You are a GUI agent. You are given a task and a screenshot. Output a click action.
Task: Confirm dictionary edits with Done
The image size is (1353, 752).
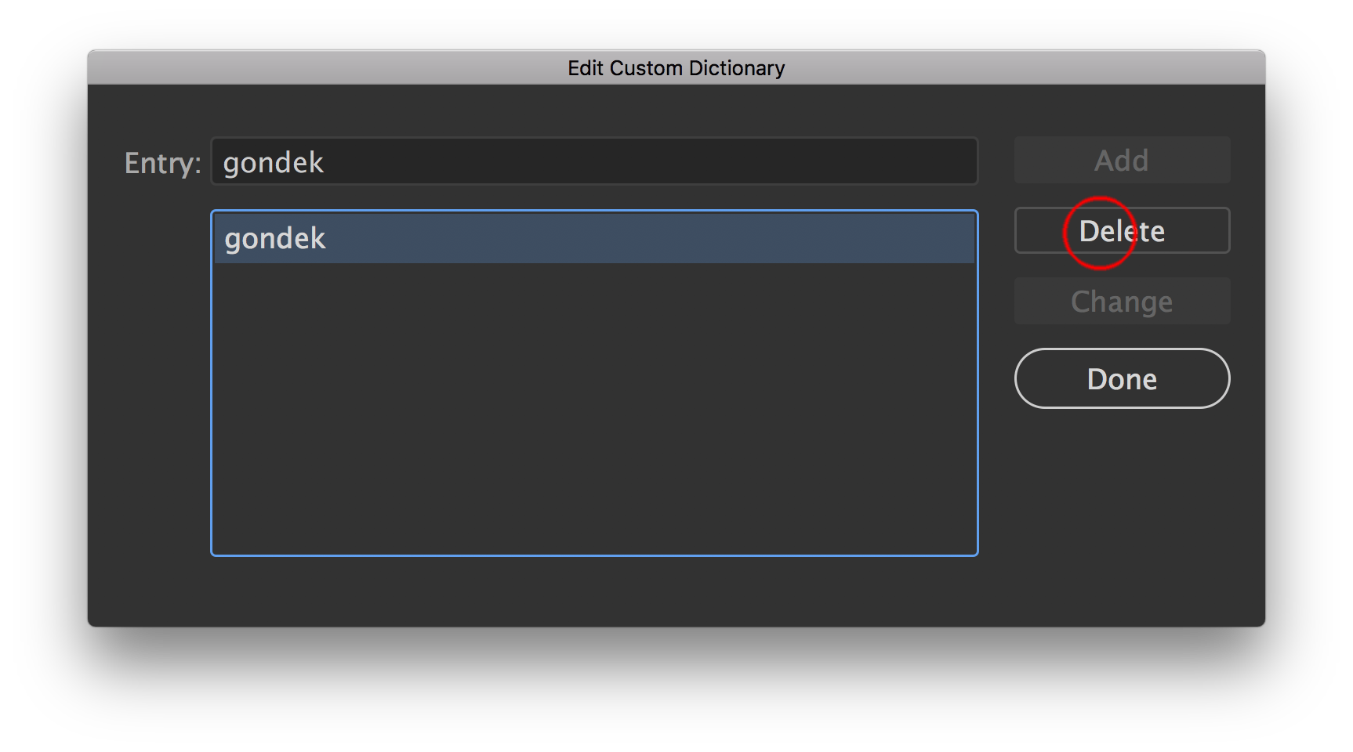[1122, 378]
